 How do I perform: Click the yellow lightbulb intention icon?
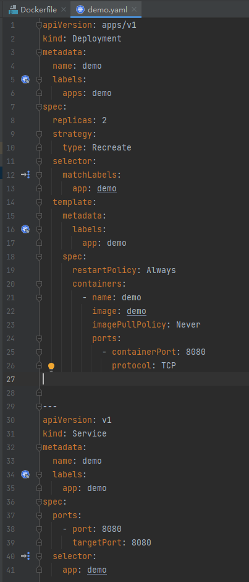(51, 367)
